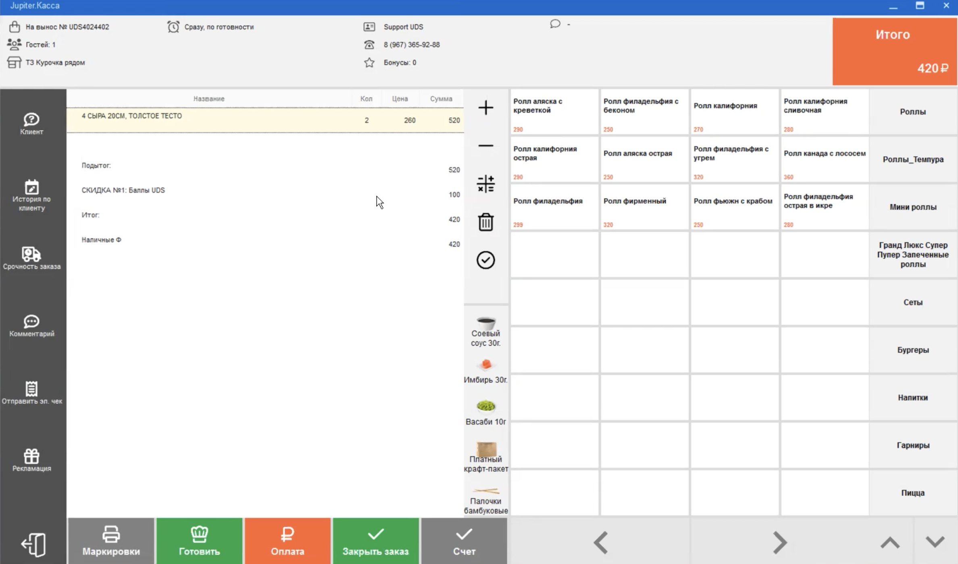Select the Гарниры category
The height and width of the screenshot is (564, 958).
tap(913, 445)
